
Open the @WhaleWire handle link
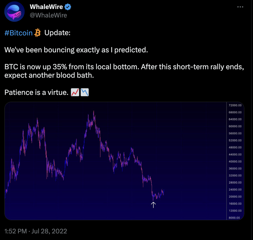click(x=48, y=15)
